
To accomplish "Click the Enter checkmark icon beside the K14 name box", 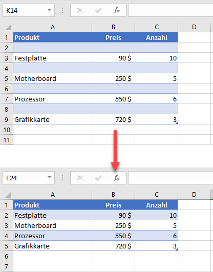I will (x=98, y=11).
